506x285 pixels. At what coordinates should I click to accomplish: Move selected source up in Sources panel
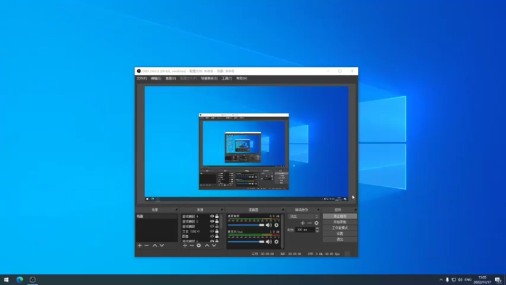[207, 246]
